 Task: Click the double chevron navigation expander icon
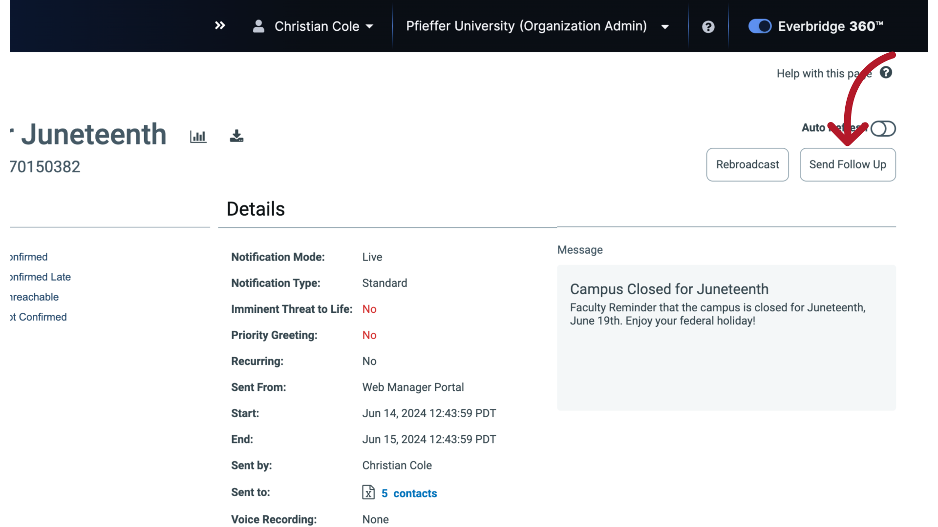click(220, 25)
